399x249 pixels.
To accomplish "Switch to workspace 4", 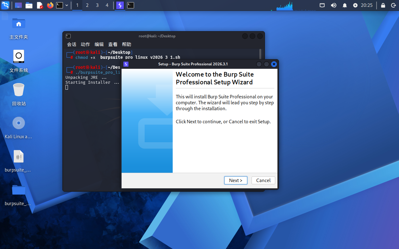I will click(x=107, y=5).
